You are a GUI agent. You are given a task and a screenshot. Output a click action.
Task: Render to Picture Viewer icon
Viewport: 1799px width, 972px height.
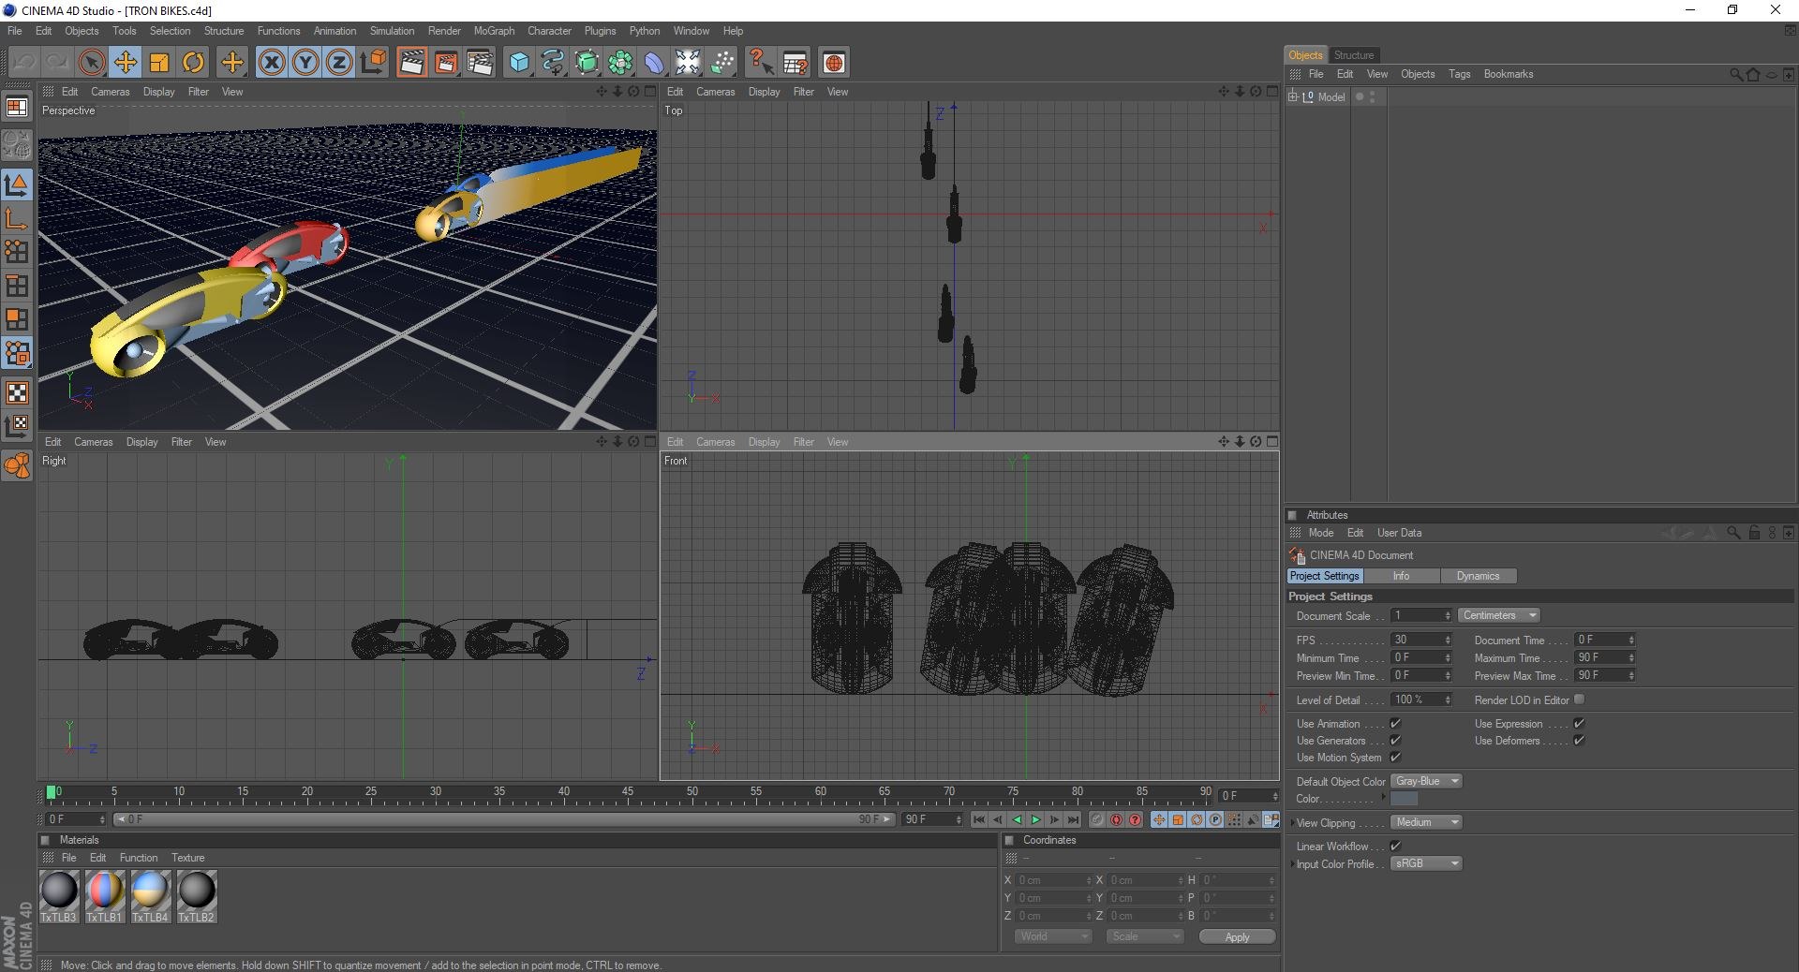click(446, 63)
